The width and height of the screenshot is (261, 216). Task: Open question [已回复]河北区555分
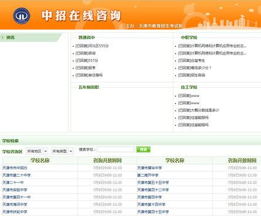[92, 46]
